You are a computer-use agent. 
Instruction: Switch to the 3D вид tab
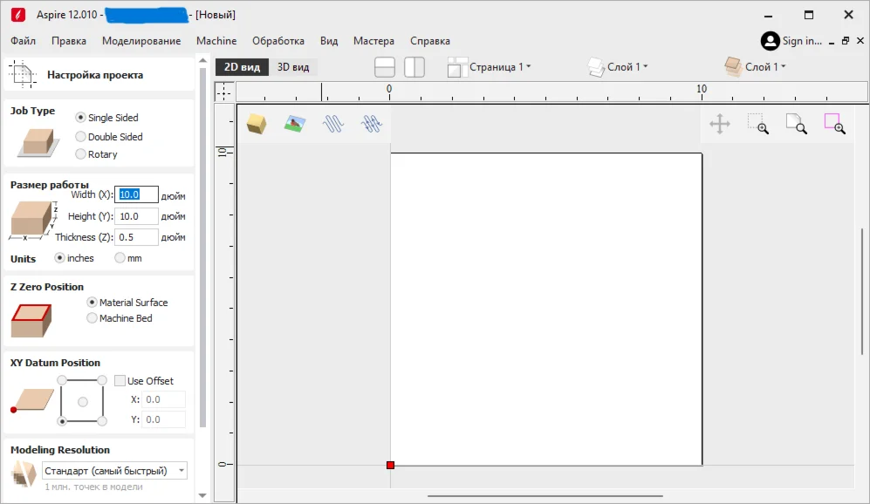(x=293, y=67)
